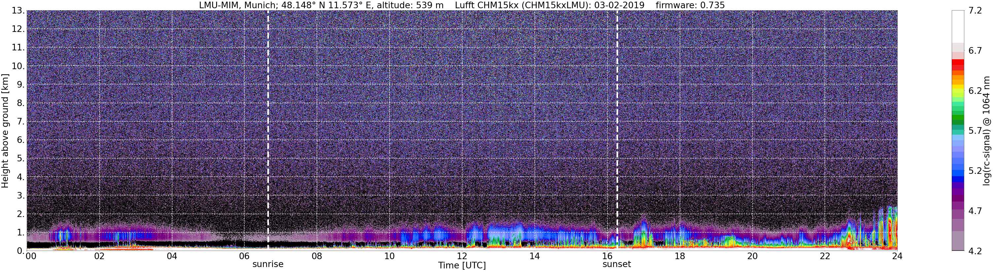Click the height axis tick label 13.
The image size is (993, 272).
[18, 11]
